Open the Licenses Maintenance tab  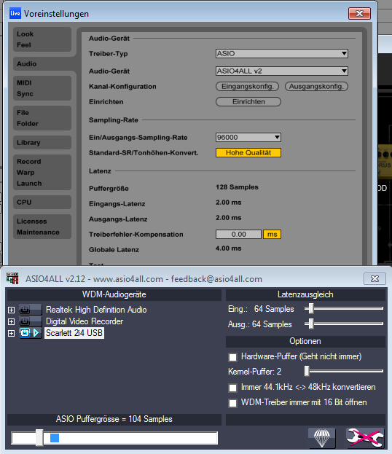pyautogui.click(x=42, y=227)
